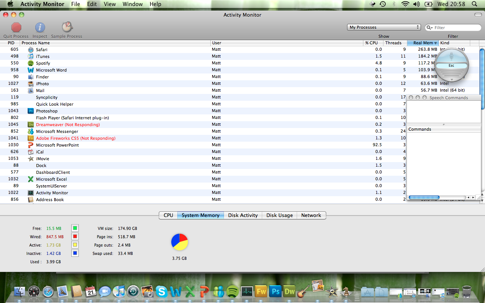Click the Dreamweaver icon in the process list

coord(31,125)
